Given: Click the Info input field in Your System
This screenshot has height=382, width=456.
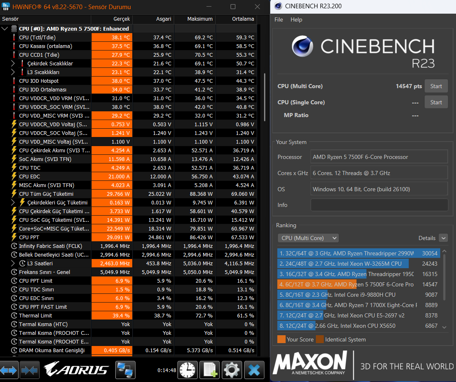Looking at the screenshot, I should click(x=379, y=205).
